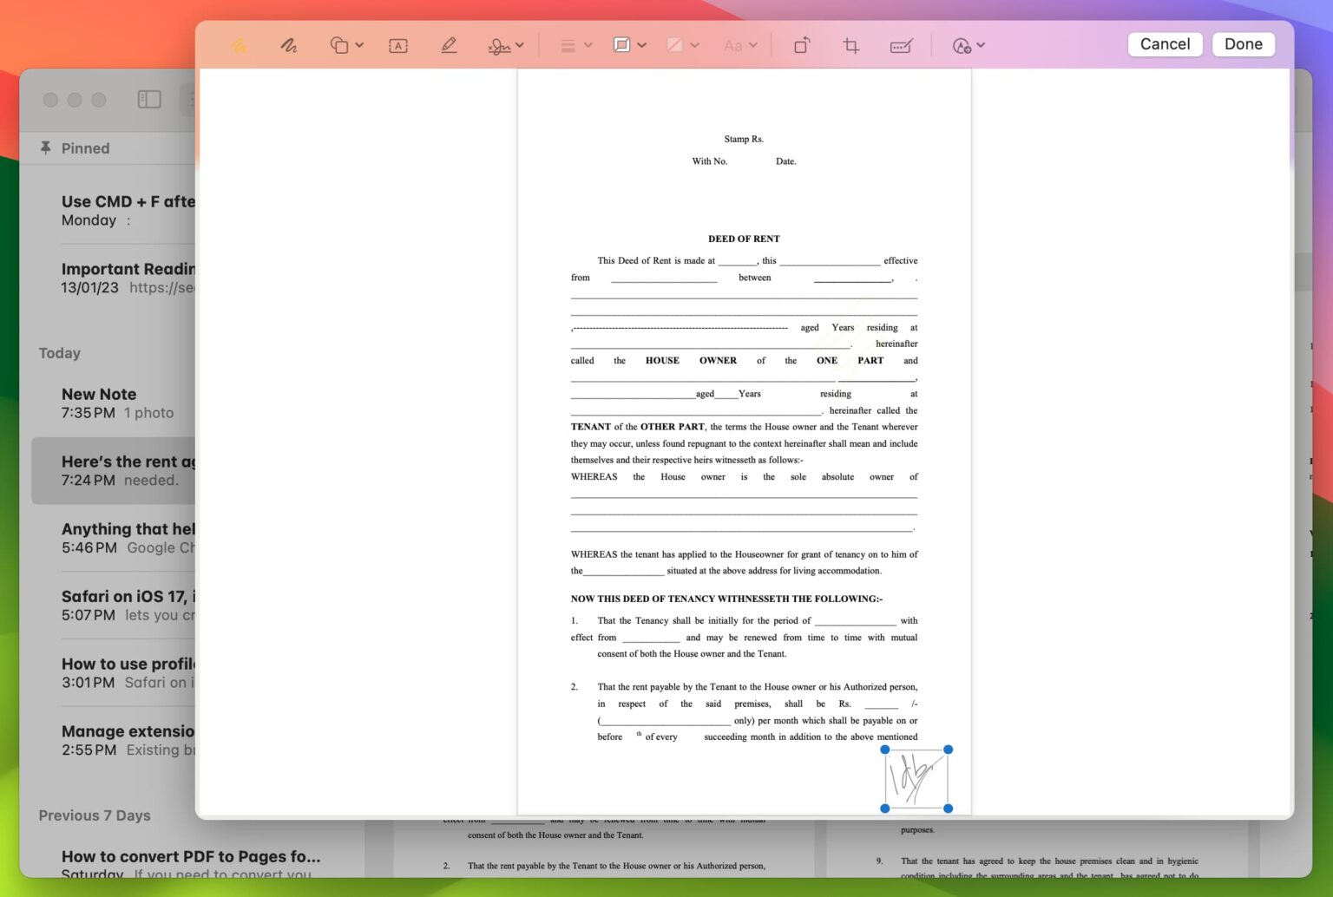Click Done to save markup
1333x897 pixels.
click(x=1244, y=44)
